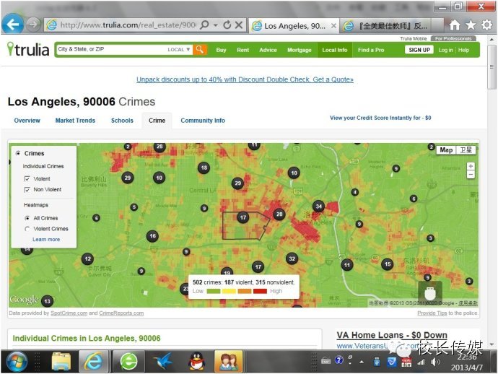
Task: Switch map to Map view button
Action: tap(446, 150)
